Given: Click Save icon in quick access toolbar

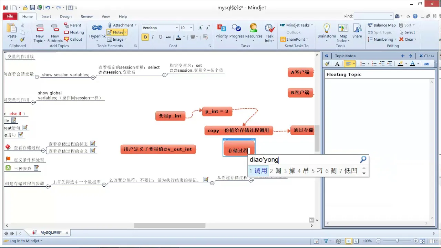Looking at the screenshot, I should [x=32, y=8].
